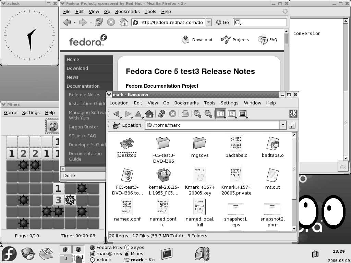The width and height of the screenshot is (351, 263).
Task: Expand the Konqueror Location combo box dropdown
Action: tap(283, 125)
